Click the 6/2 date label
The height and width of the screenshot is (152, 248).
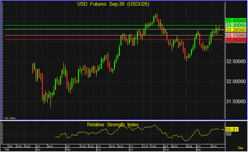[x=99, y=146]
